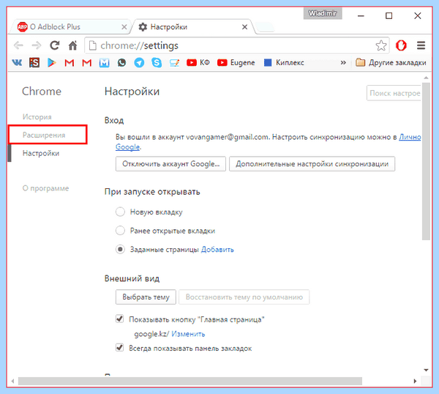
Task: Open Настройки in sidebar
Action: point(41,153)
